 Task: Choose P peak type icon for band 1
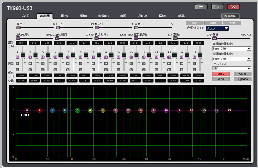coord(17,57)
